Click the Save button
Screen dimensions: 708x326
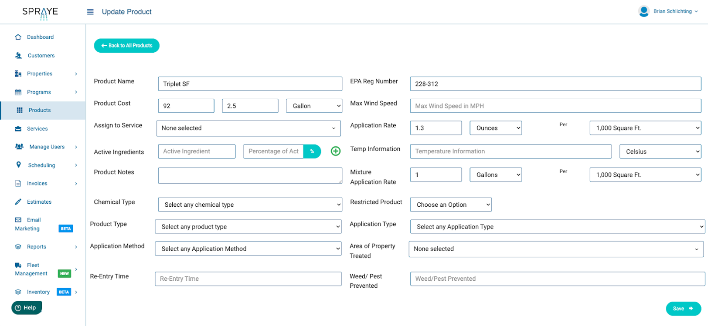tap(683, 309)
